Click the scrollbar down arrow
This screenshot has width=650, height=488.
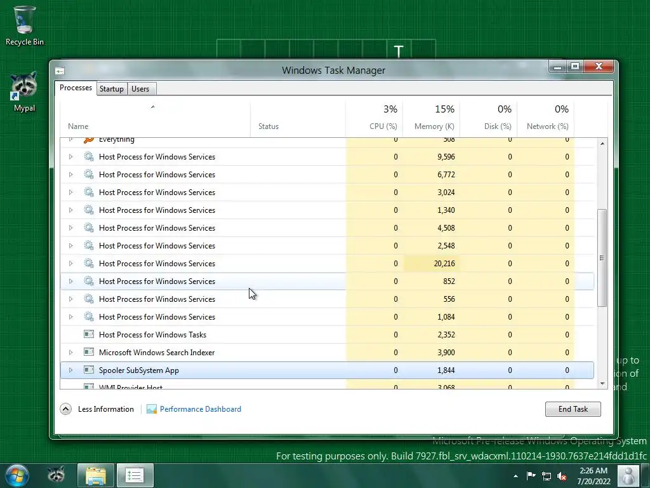click(x=602, y=384)
